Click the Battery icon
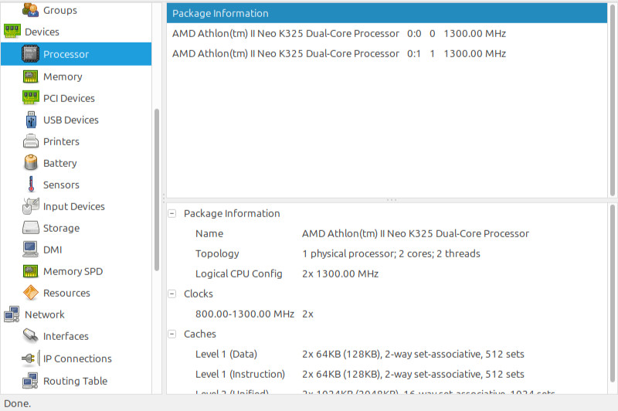 click(31, 163)
